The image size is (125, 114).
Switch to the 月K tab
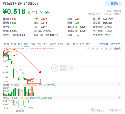coord(33,44)
